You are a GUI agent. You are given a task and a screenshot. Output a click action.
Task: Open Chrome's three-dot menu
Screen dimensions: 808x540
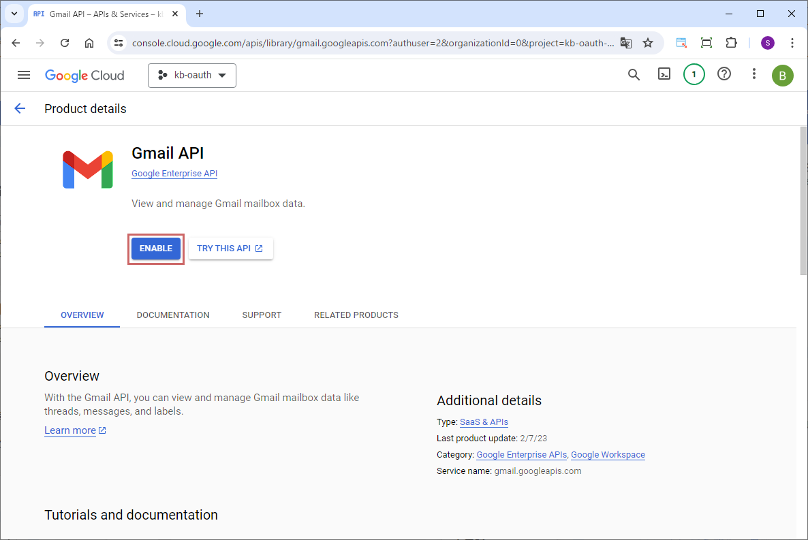pyautogui.click(x=792, y=43)
